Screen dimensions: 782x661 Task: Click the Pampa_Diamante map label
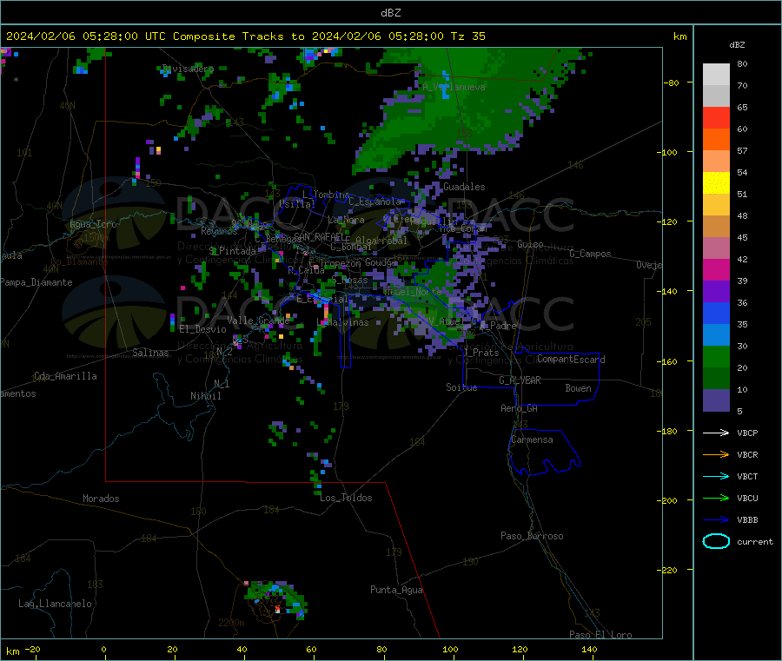[x=36, y=282]
